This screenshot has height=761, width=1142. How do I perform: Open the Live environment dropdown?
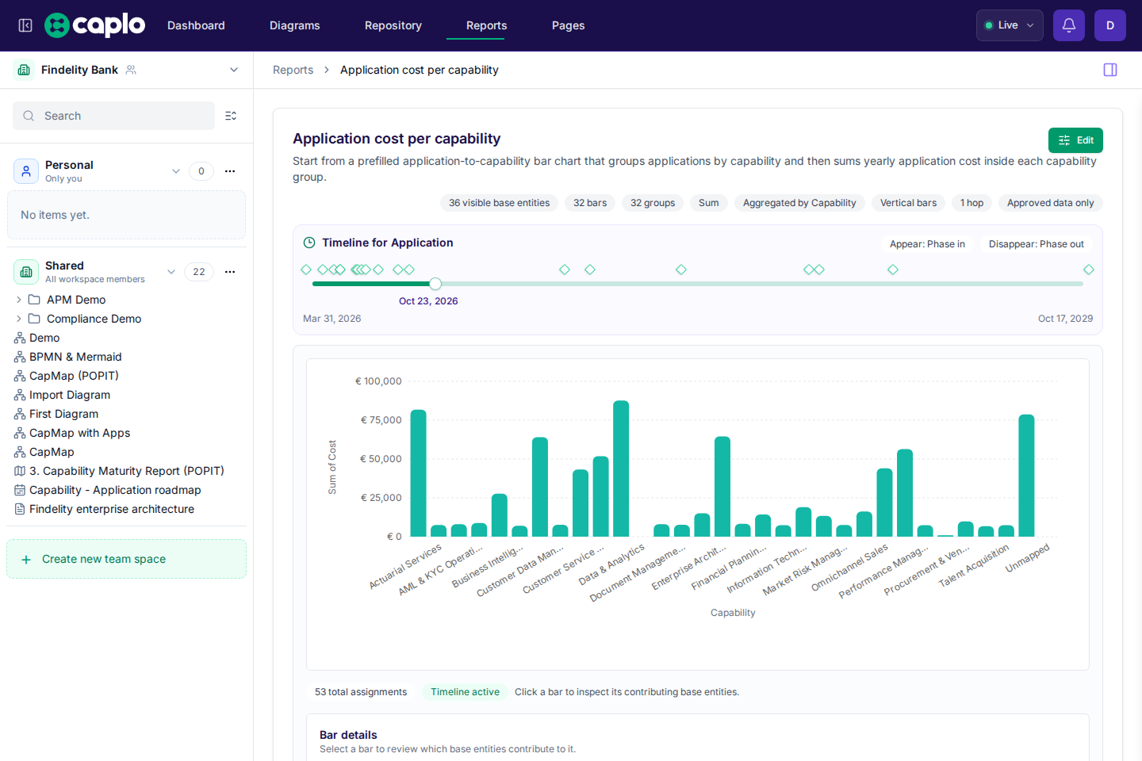1010,25
